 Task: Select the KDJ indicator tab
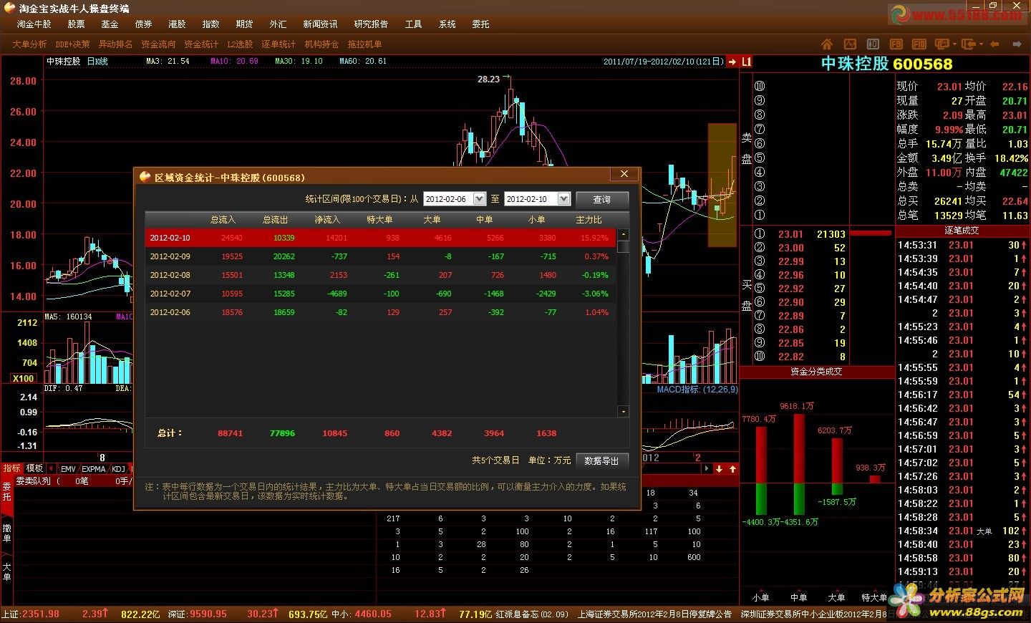[x=119, y=469]
